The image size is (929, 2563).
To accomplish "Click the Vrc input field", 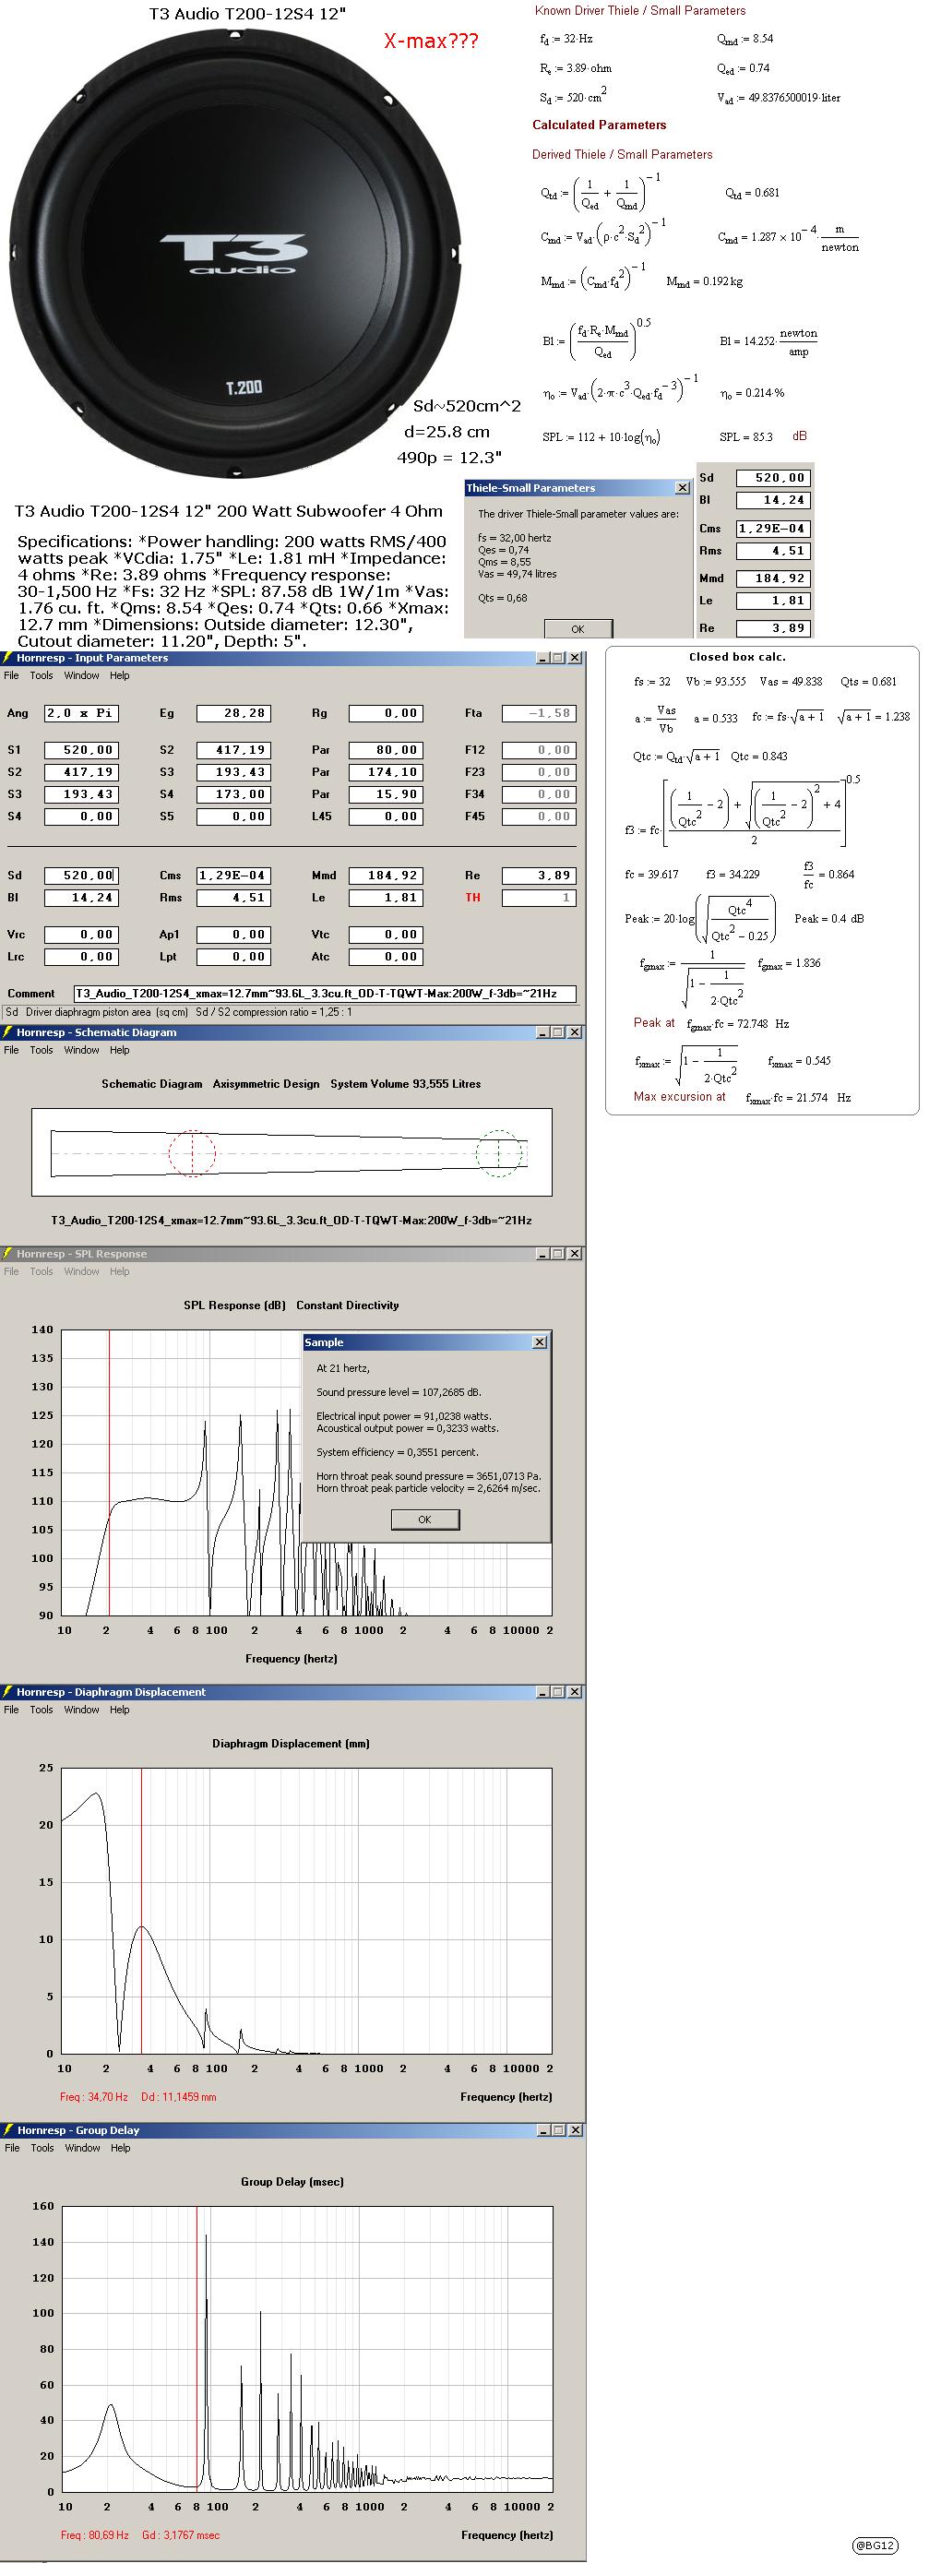I will click(81, 935).
